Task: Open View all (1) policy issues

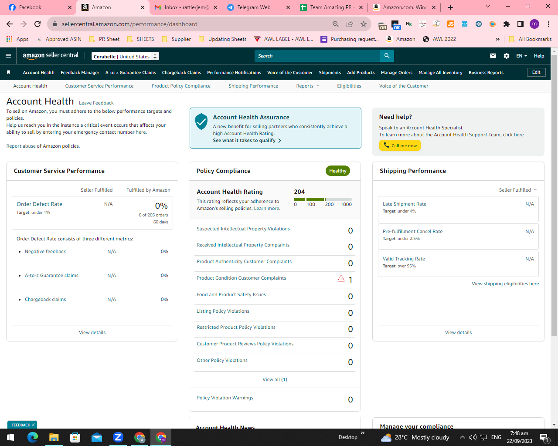Action: (275, 379)
